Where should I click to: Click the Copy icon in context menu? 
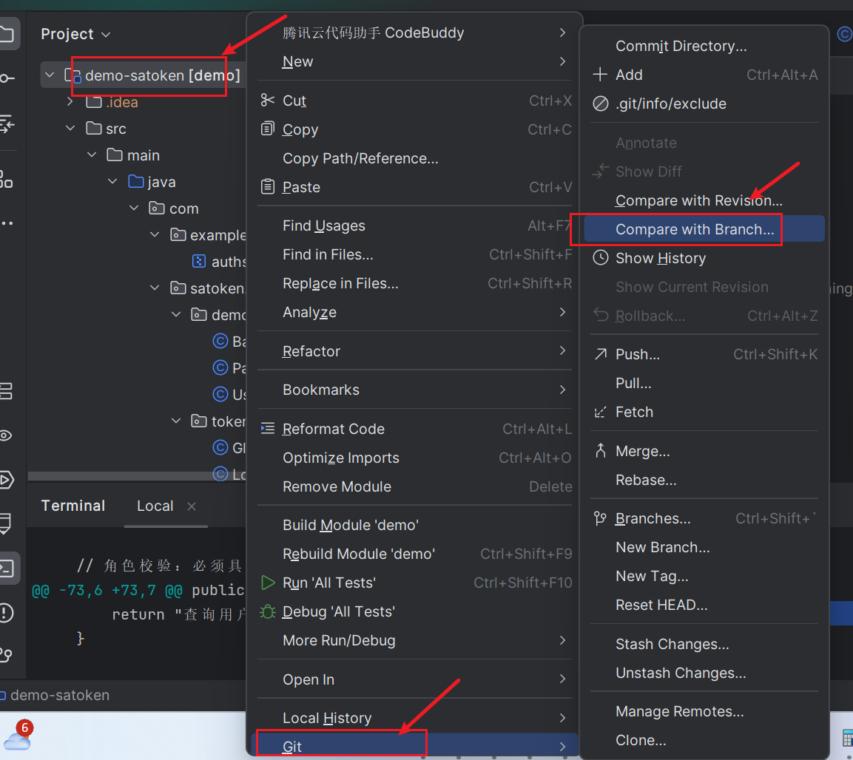[x=267, y=129]
